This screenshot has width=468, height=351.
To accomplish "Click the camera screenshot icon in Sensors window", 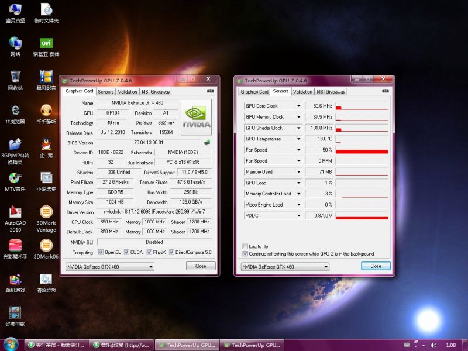I will click(386, 91).
